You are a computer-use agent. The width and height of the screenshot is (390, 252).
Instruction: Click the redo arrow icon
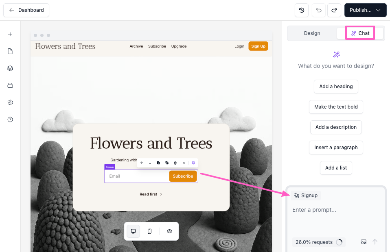pyautogui.click(x=334, y=10)
